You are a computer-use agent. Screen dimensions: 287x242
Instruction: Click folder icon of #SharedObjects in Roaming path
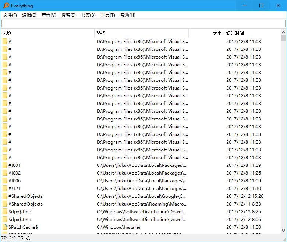[5, 204]
